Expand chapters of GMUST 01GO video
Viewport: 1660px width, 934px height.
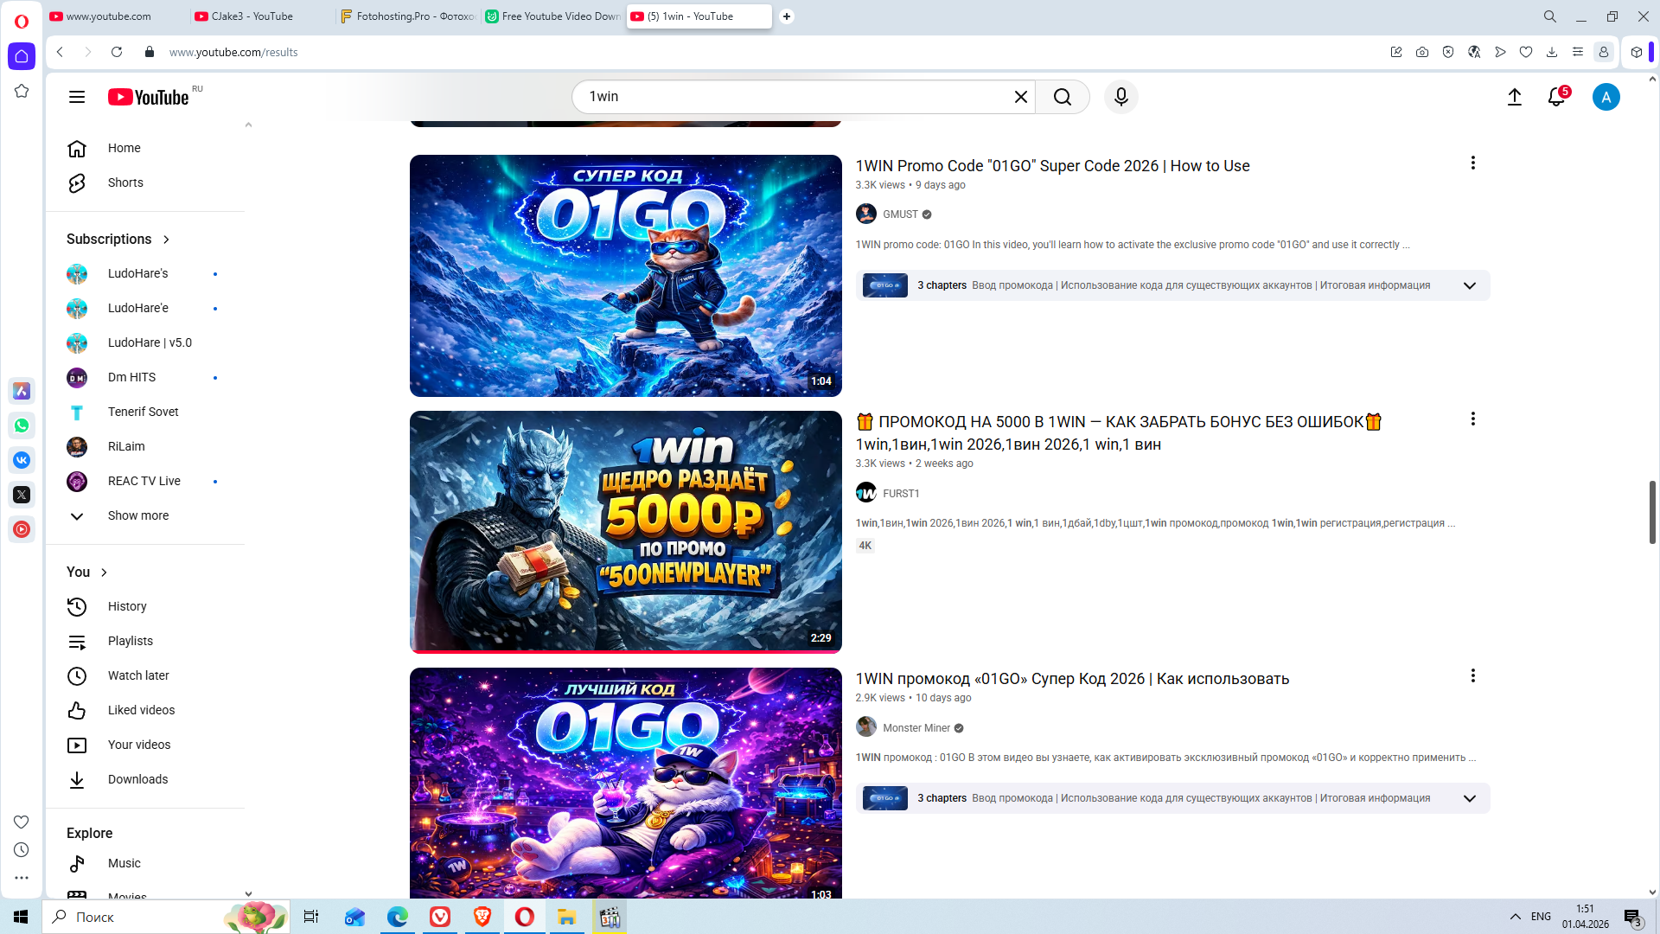pos(1469,285)
